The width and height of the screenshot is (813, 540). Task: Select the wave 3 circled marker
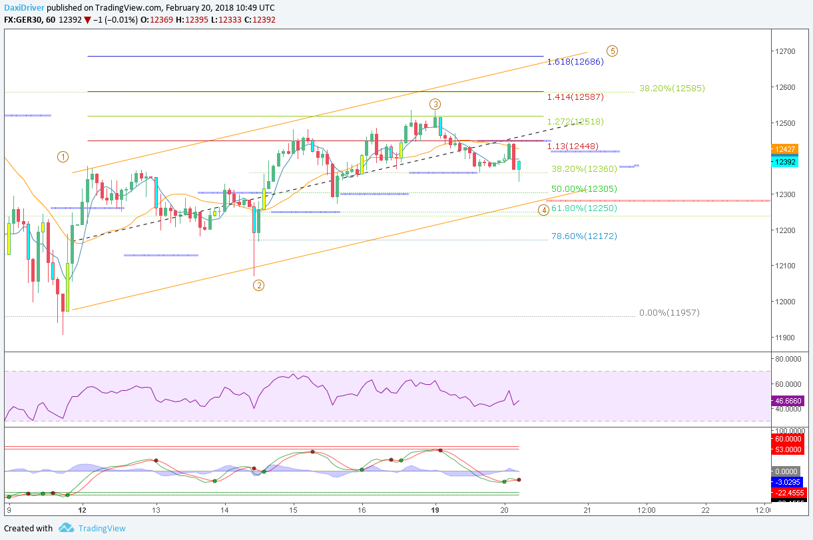(435, 104)
